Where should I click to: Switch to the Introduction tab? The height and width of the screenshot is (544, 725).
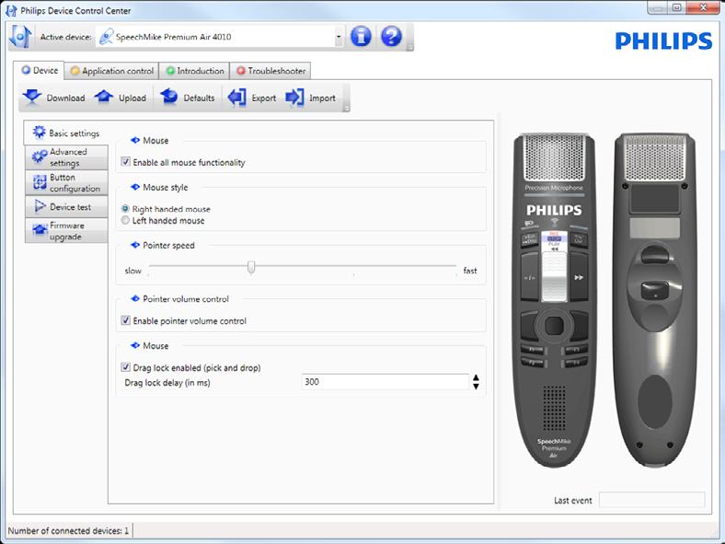coord(195,71)
